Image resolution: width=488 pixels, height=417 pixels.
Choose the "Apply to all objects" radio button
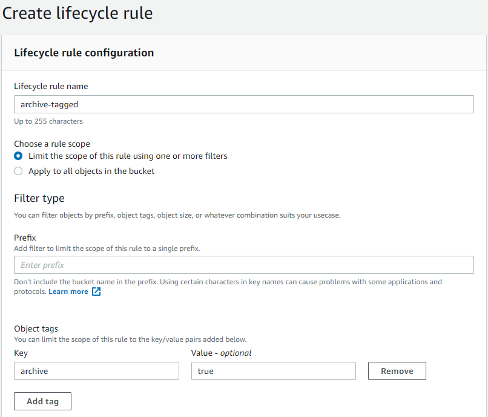(18, 171)
